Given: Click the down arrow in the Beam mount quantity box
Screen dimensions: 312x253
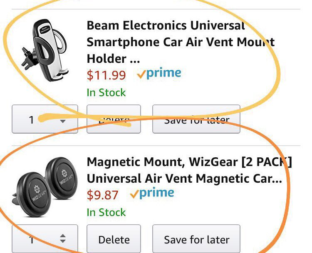Looking at the screenshot, I should pyautogui.click(x=63, y=121).
